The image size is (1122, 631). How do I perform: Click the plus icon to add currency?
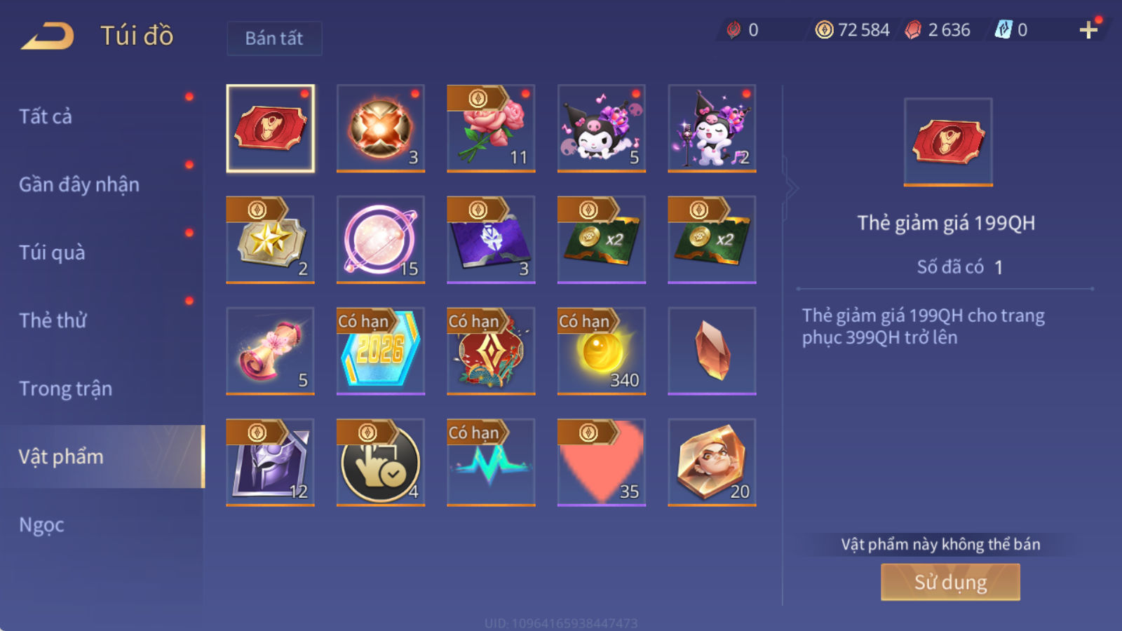(x=1088, y=29)
